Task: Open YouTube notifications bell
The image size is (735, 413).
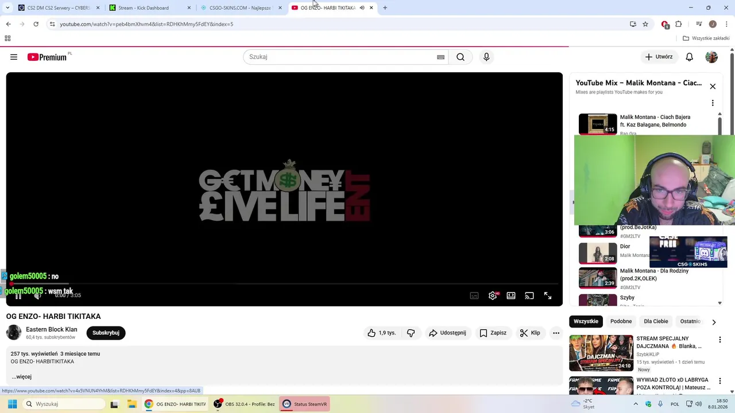Action: point(689,57)
